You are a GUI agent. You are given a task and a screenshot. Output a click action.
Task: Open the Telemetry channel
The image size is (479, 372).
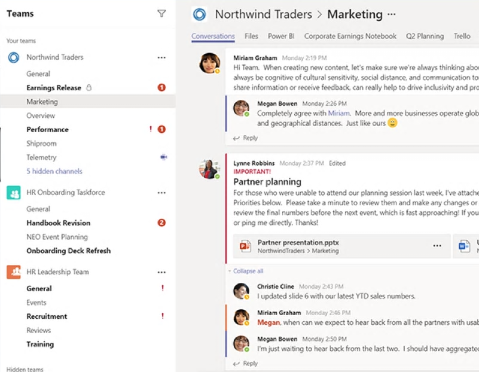[x=41, y=157]
